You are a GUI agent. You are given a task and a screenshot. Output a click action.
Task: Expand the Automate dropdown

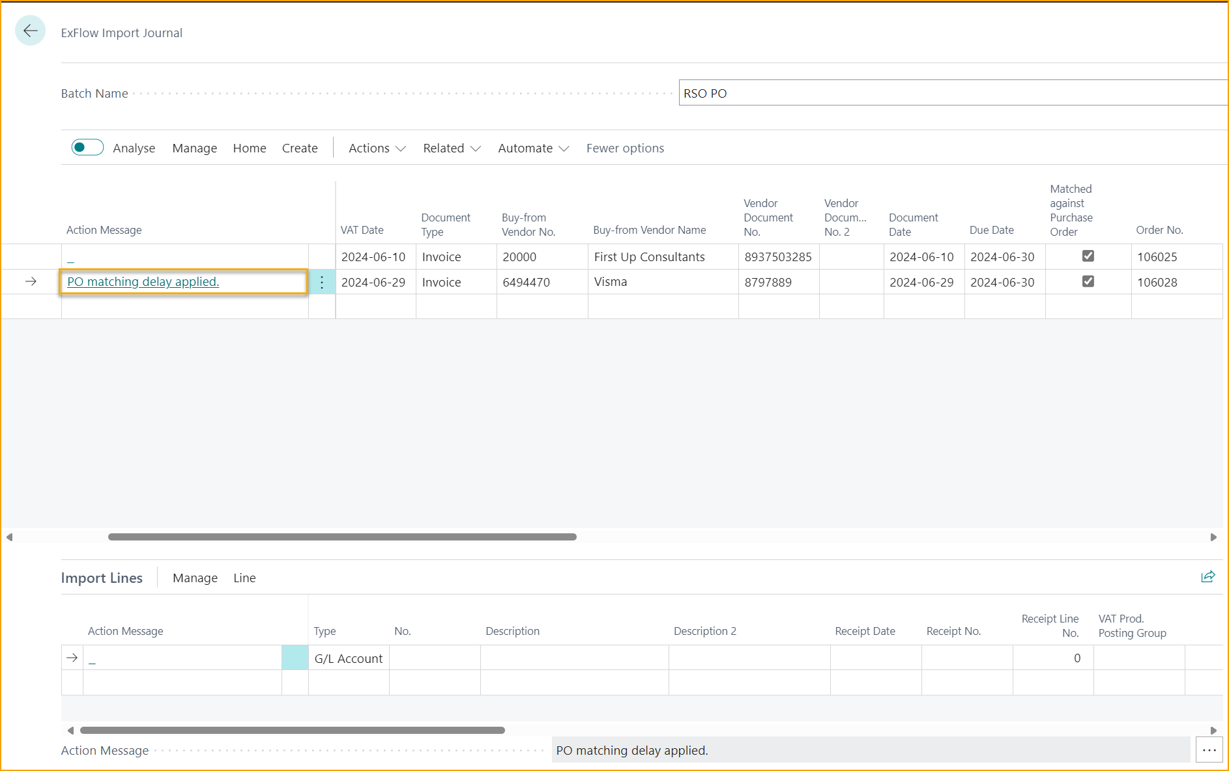coord(534,148)
